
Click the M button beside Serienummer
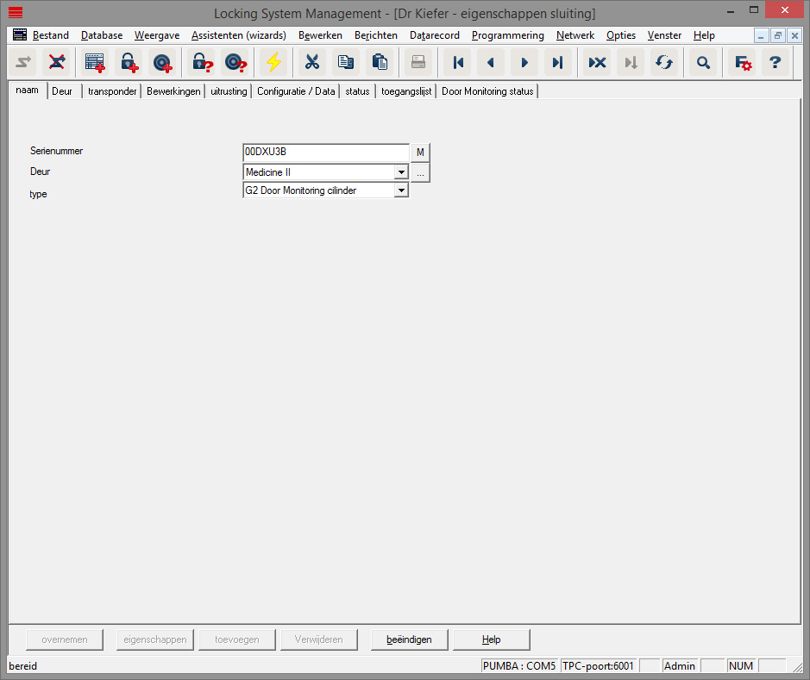point(420,153)
